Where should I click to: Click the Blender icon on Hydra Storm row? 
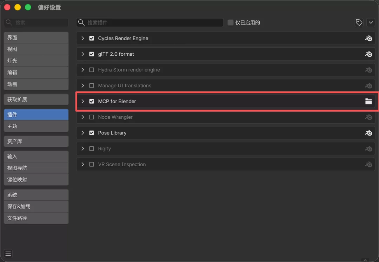[368, 70]
